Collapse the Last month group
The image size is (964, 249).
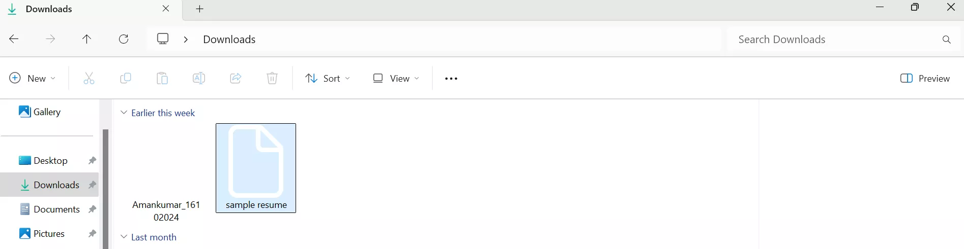[124, 237]
